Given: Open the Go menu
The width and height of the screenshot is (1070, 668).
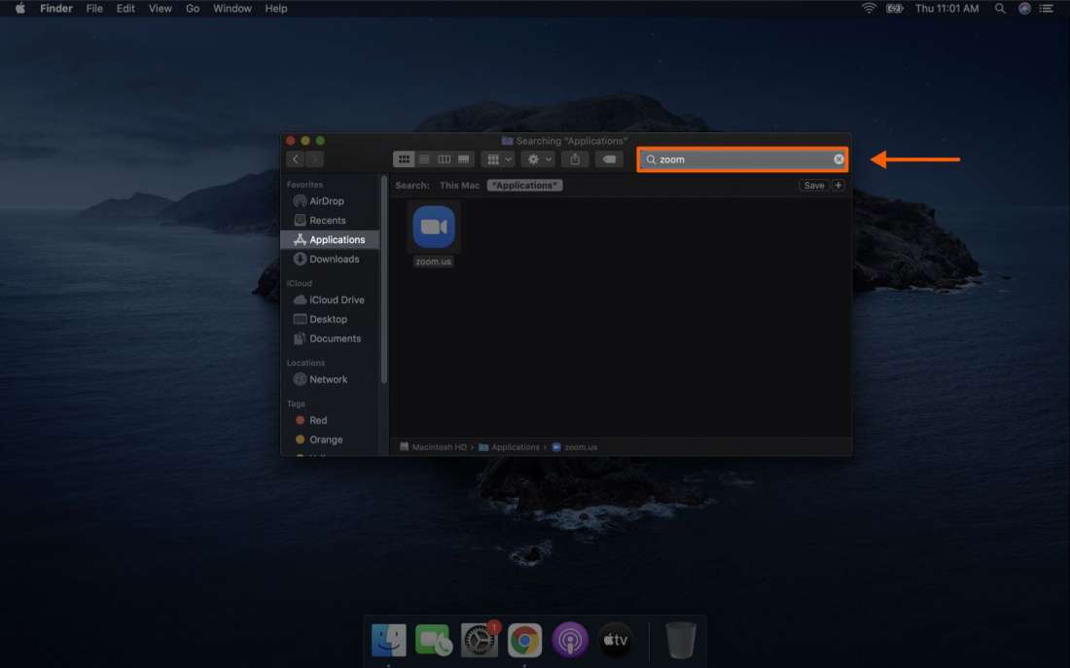Looking at the screenshot, I should pyautogui.click(x=193, y=8).
